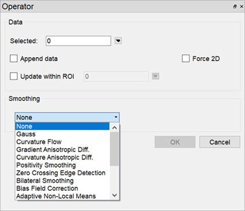Close the Operator panel

(x=242, y=6)
